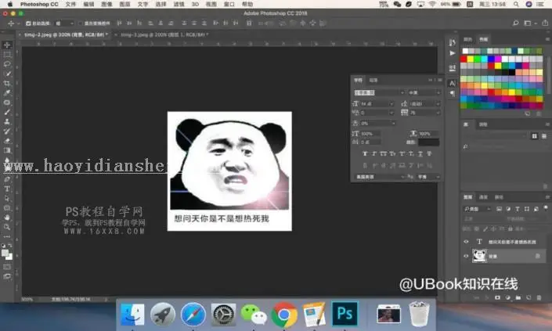This screenshot has height=331, width=552.
Task: Click the Delete layer trash icon
Action: coord(539,297)
